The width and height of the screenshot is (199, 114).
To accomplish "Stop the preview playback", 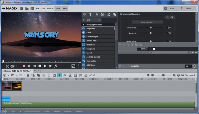I will click(x=40, y=66).
